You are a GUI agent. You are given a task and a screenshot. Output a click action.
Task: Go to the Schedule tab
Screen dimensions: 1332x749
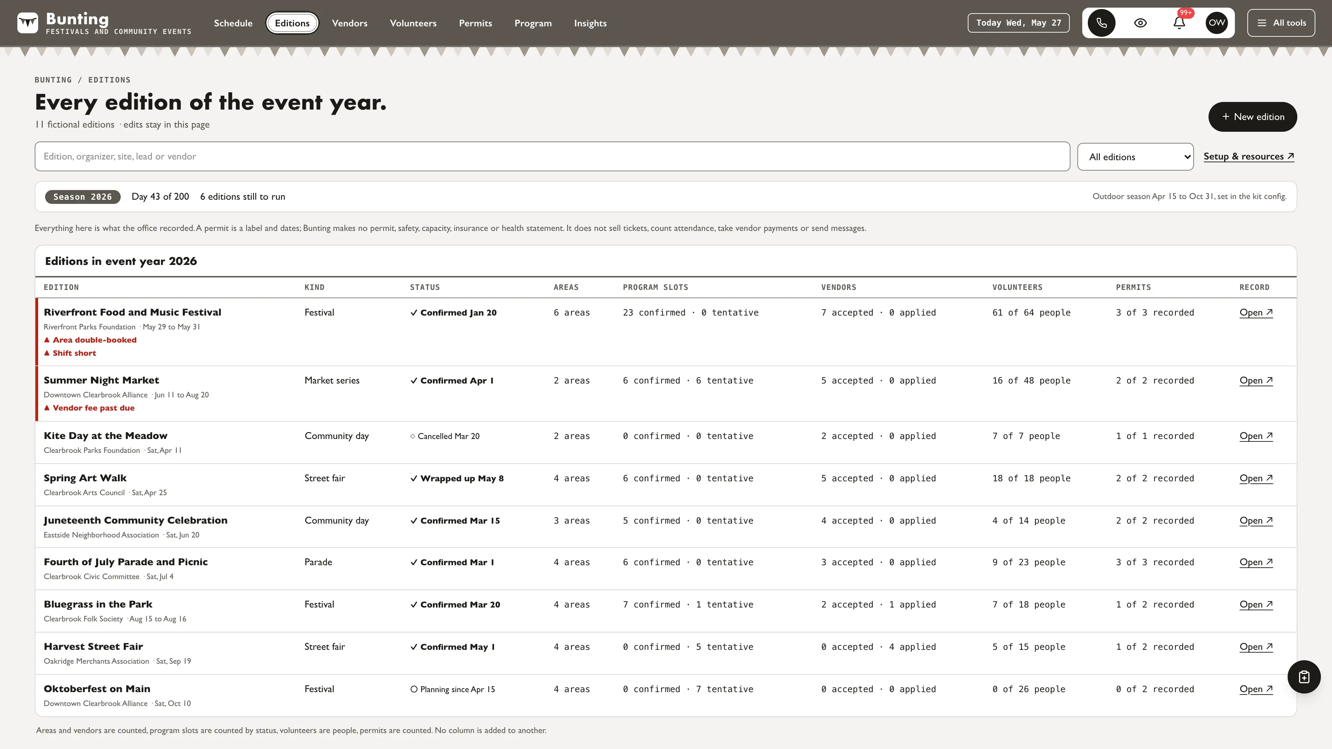pyautogui.click(x=233, y=23)
